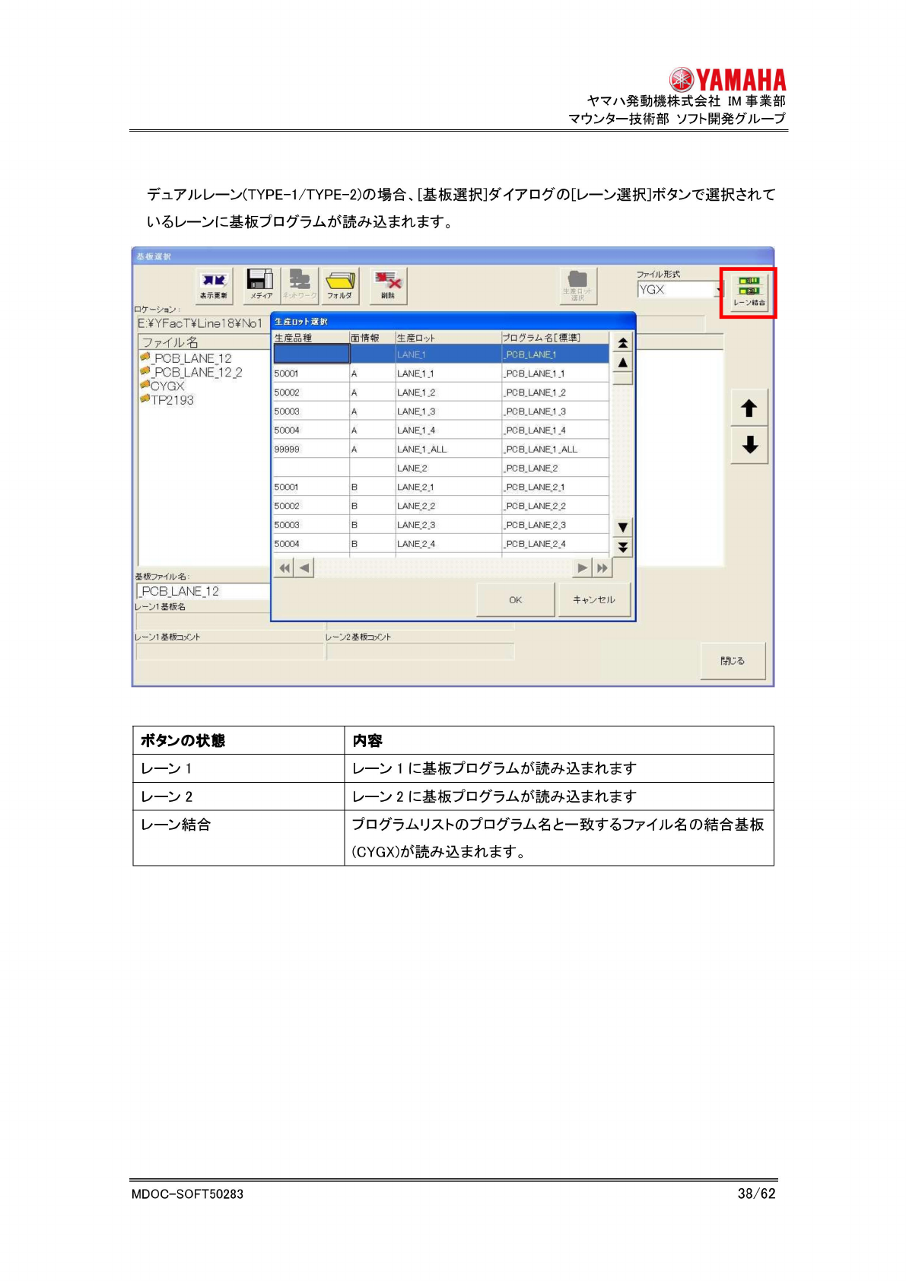Click the single right arrow button

tap(583, 567)
